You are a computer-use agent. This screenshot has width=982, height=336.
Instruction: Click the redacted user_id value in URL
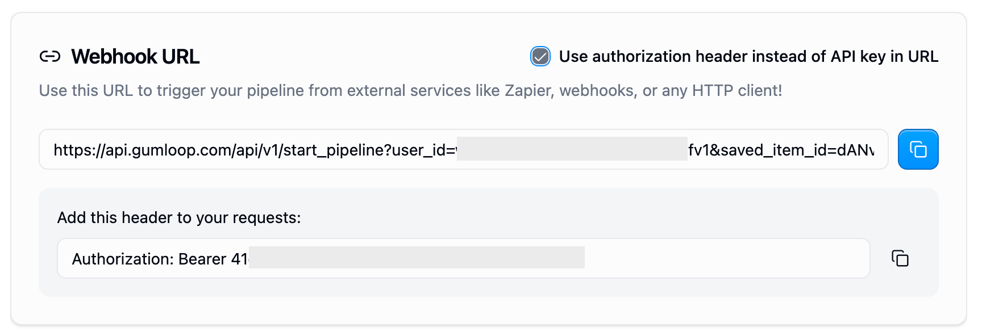click(572, 149)
